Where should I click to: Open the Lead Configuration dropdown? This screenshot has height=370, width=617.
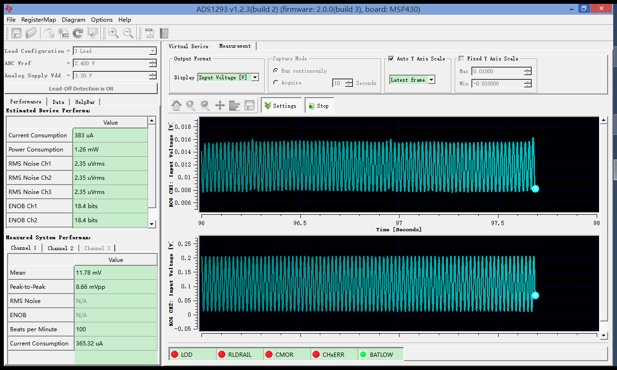click(152, 51)
